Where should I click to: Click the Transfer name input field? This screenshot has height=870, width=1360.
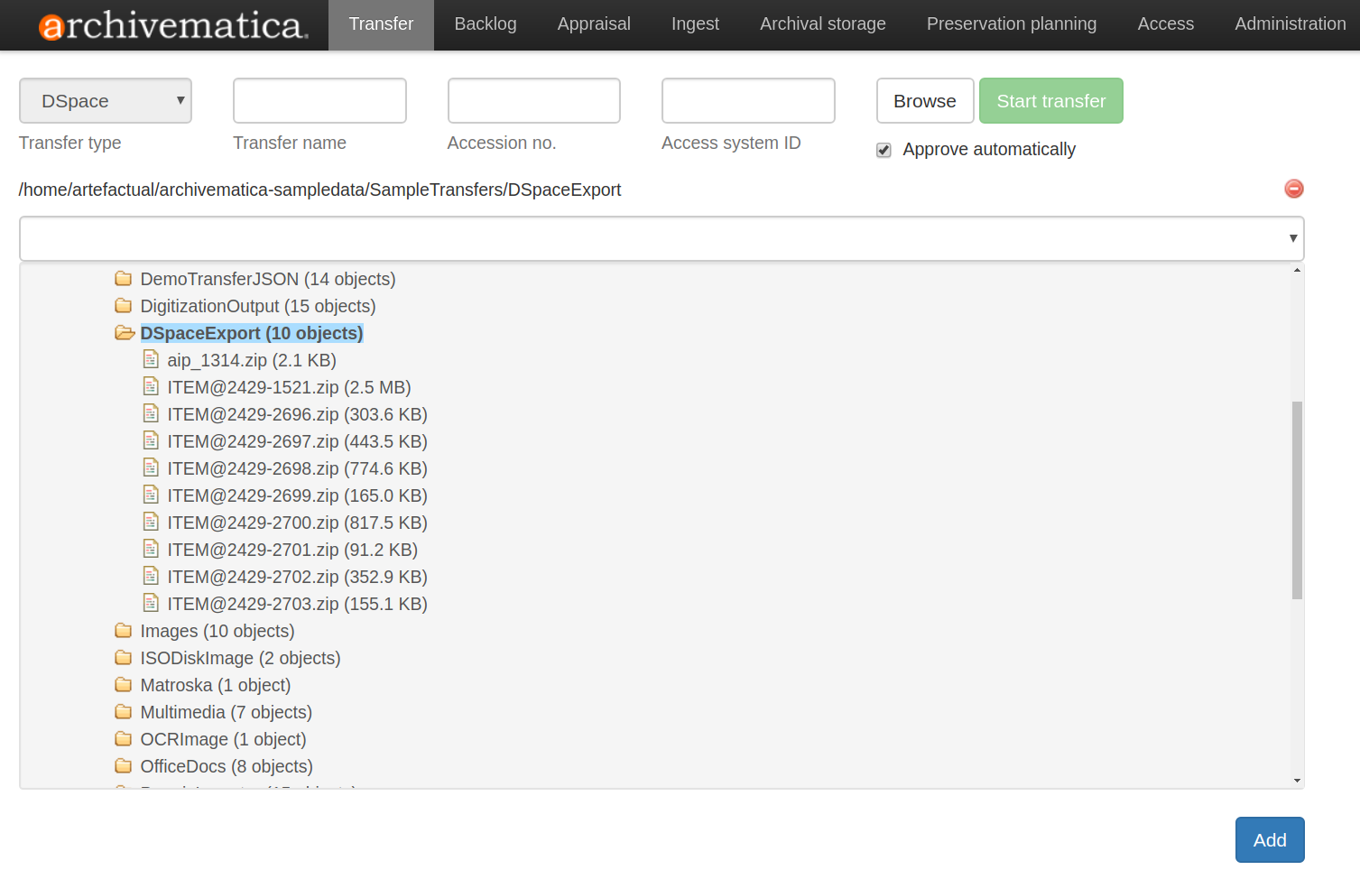point(319,100)
